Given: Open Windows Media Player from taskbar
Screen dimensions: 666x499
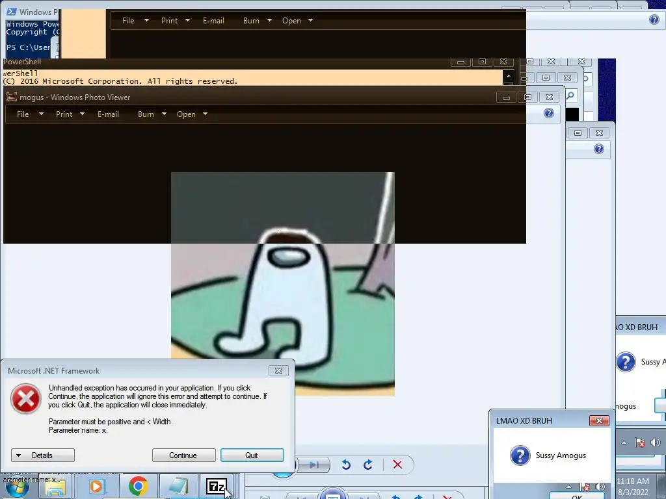Looking at the screenshot, I should 96,487.
